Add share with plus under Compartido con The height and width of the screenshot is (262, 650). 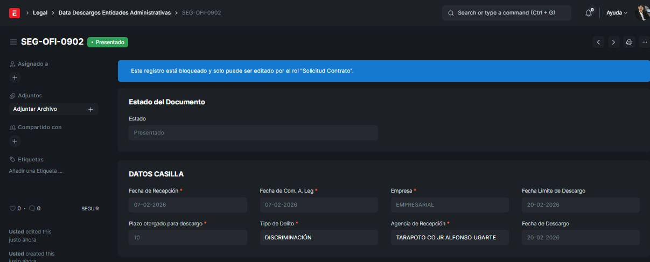tap(15, 141)
